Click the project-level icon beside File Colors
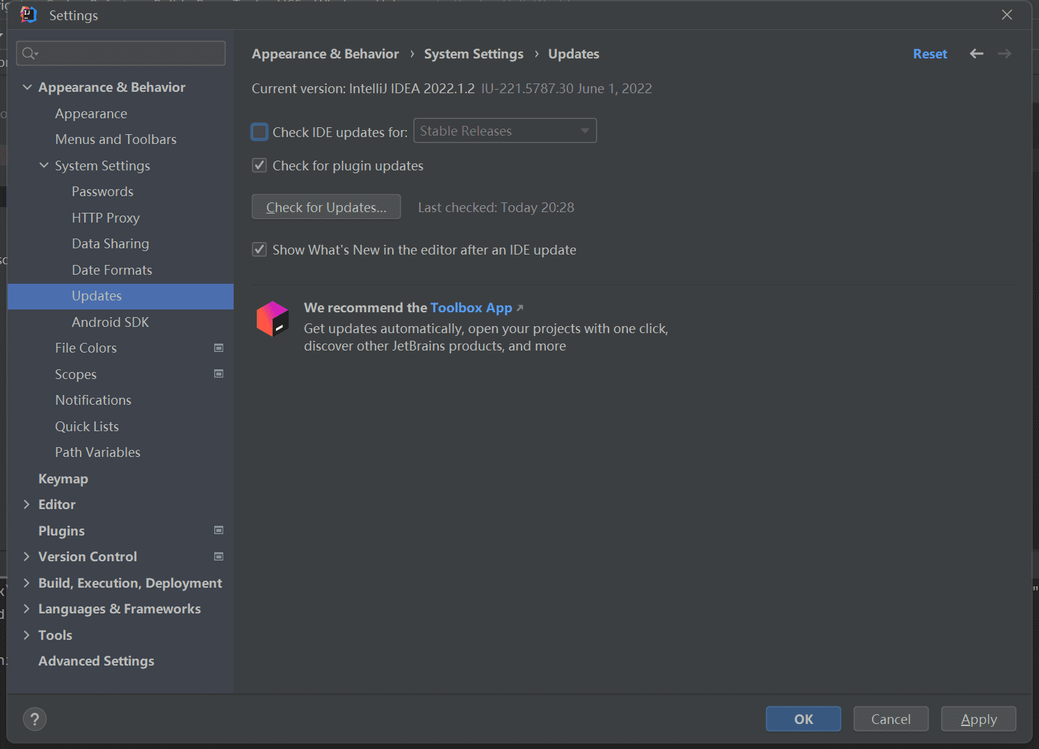1039x749 pixels. tap(218, 348)
